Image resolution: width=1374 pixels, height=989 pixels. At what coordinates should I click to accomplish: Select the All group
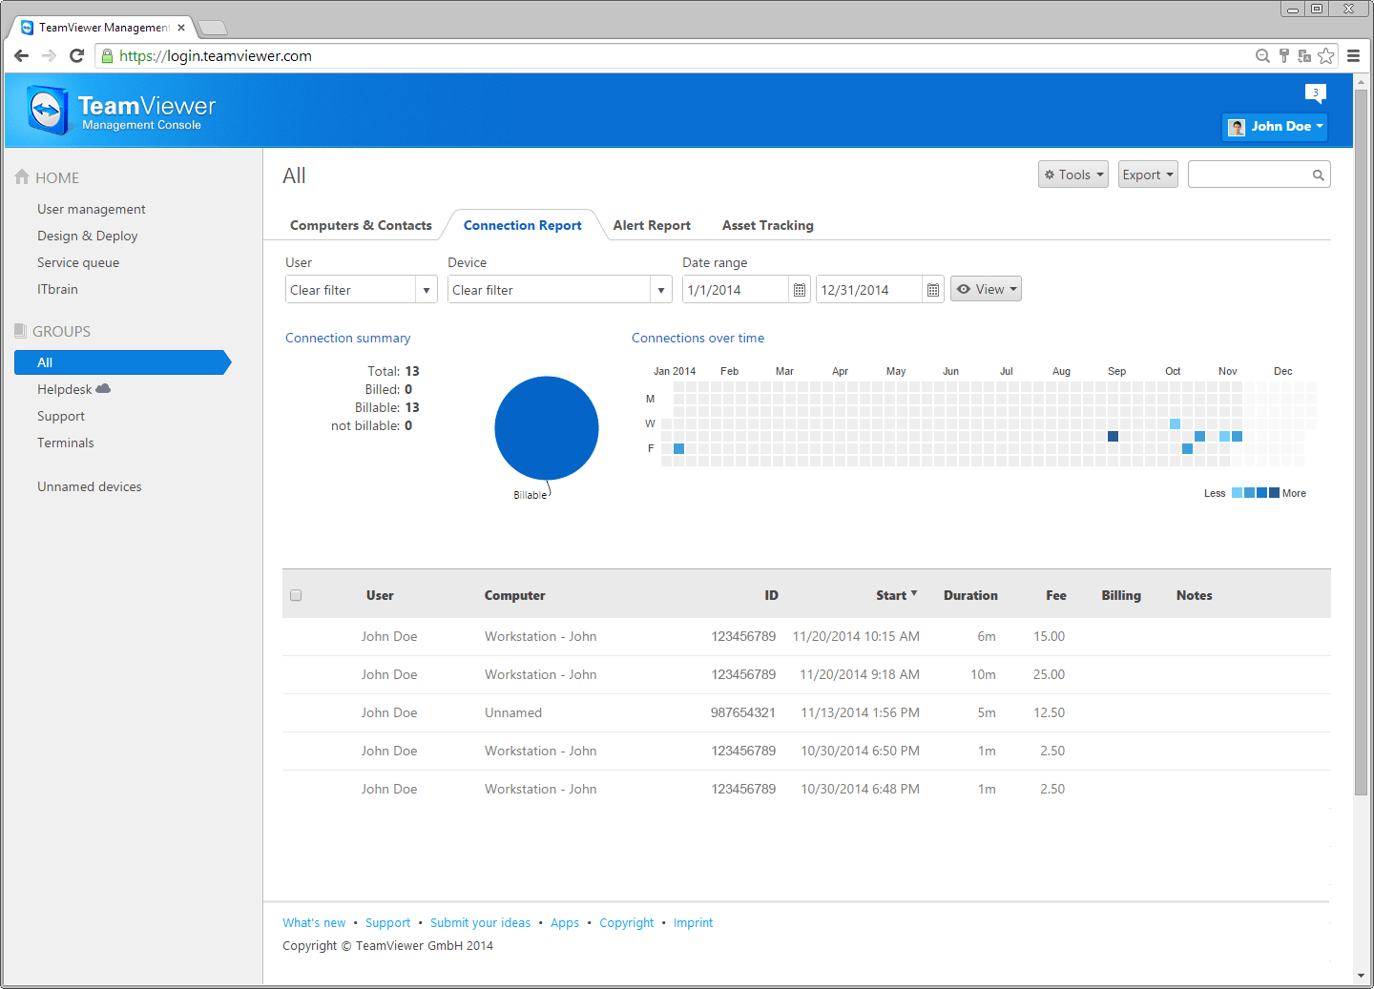pos(122,362)
